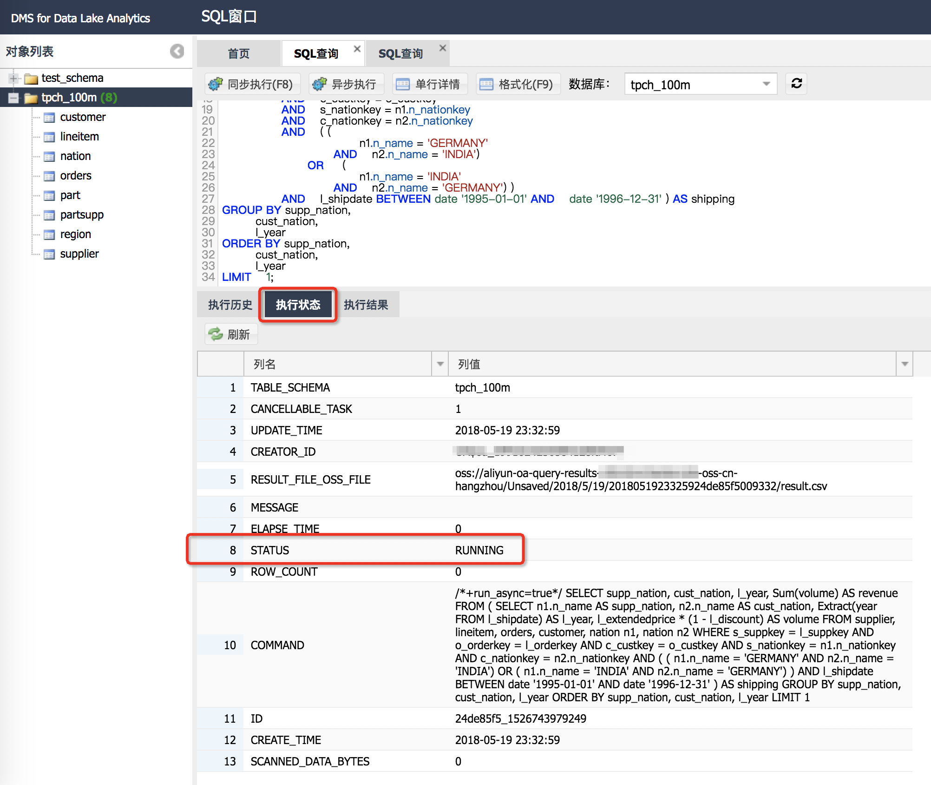The height and width of the screenshot is (785, 931).
Task: Collapse the object list panel arrow
Action: point(177,51)
